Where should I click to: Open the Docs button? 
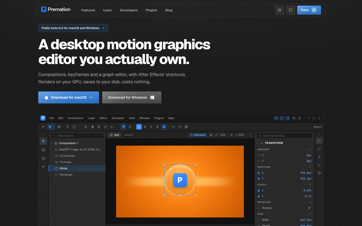point(309,10)
